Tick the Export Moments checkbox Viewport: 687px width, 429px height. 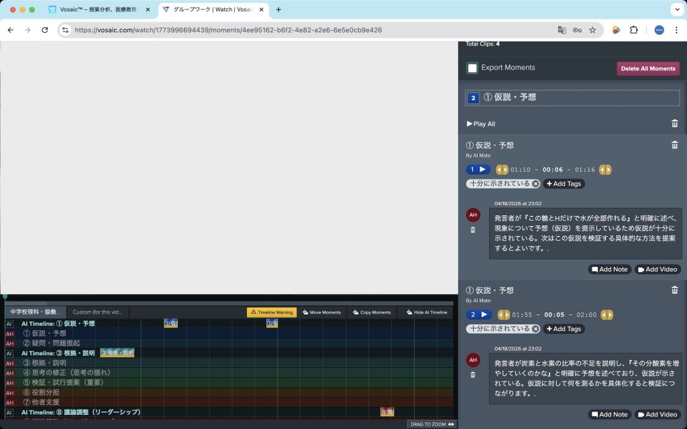(472, 68)
